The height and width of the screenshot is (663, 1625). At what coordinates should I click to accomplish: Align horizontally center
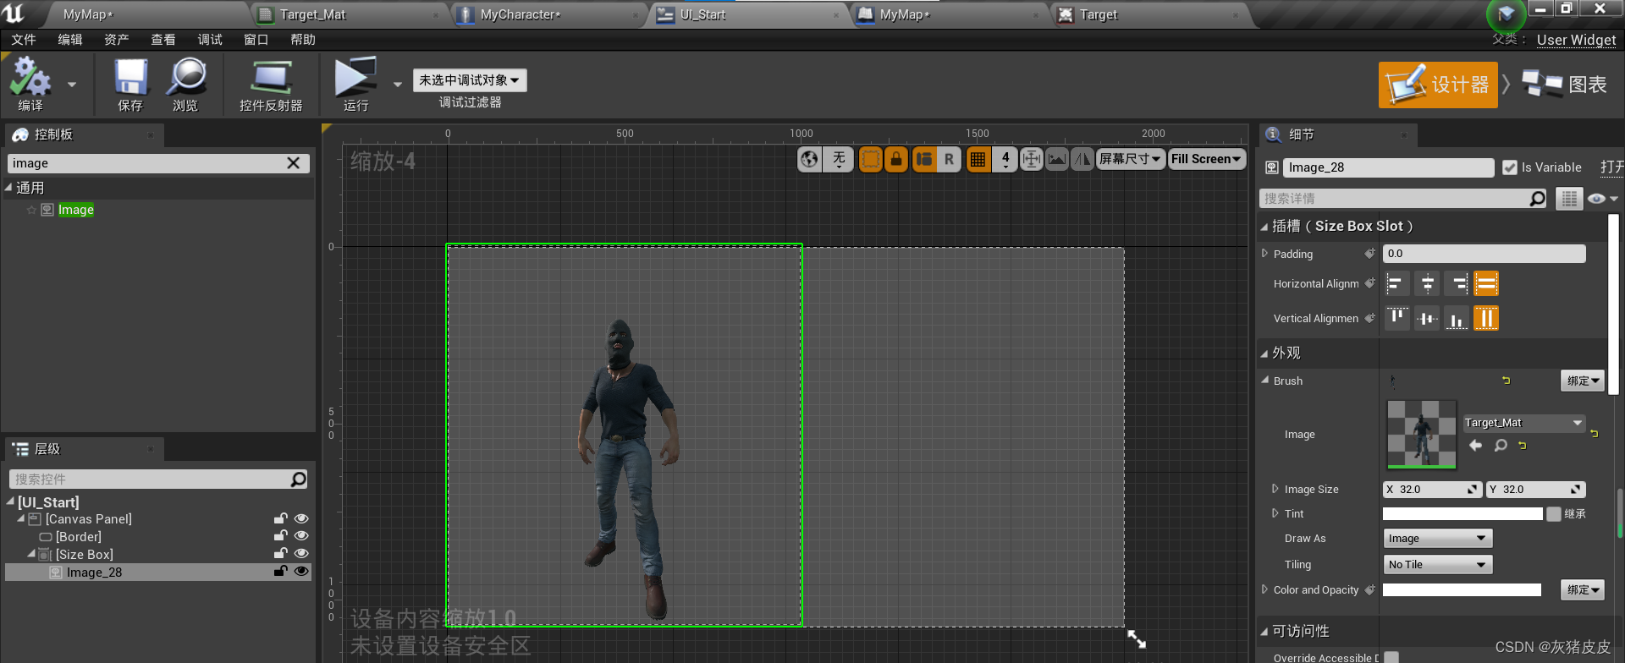(1427, 284)
